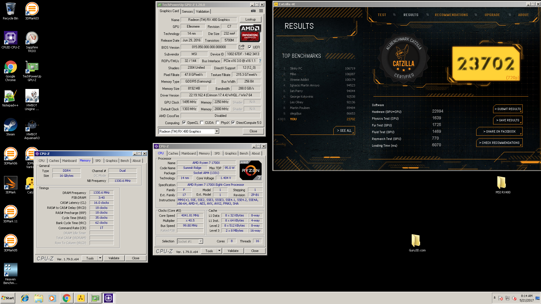Viewport: 541px width, 304px height.
Task: Click Share on Facebook in Catzilla
Action: click(499, 131)
